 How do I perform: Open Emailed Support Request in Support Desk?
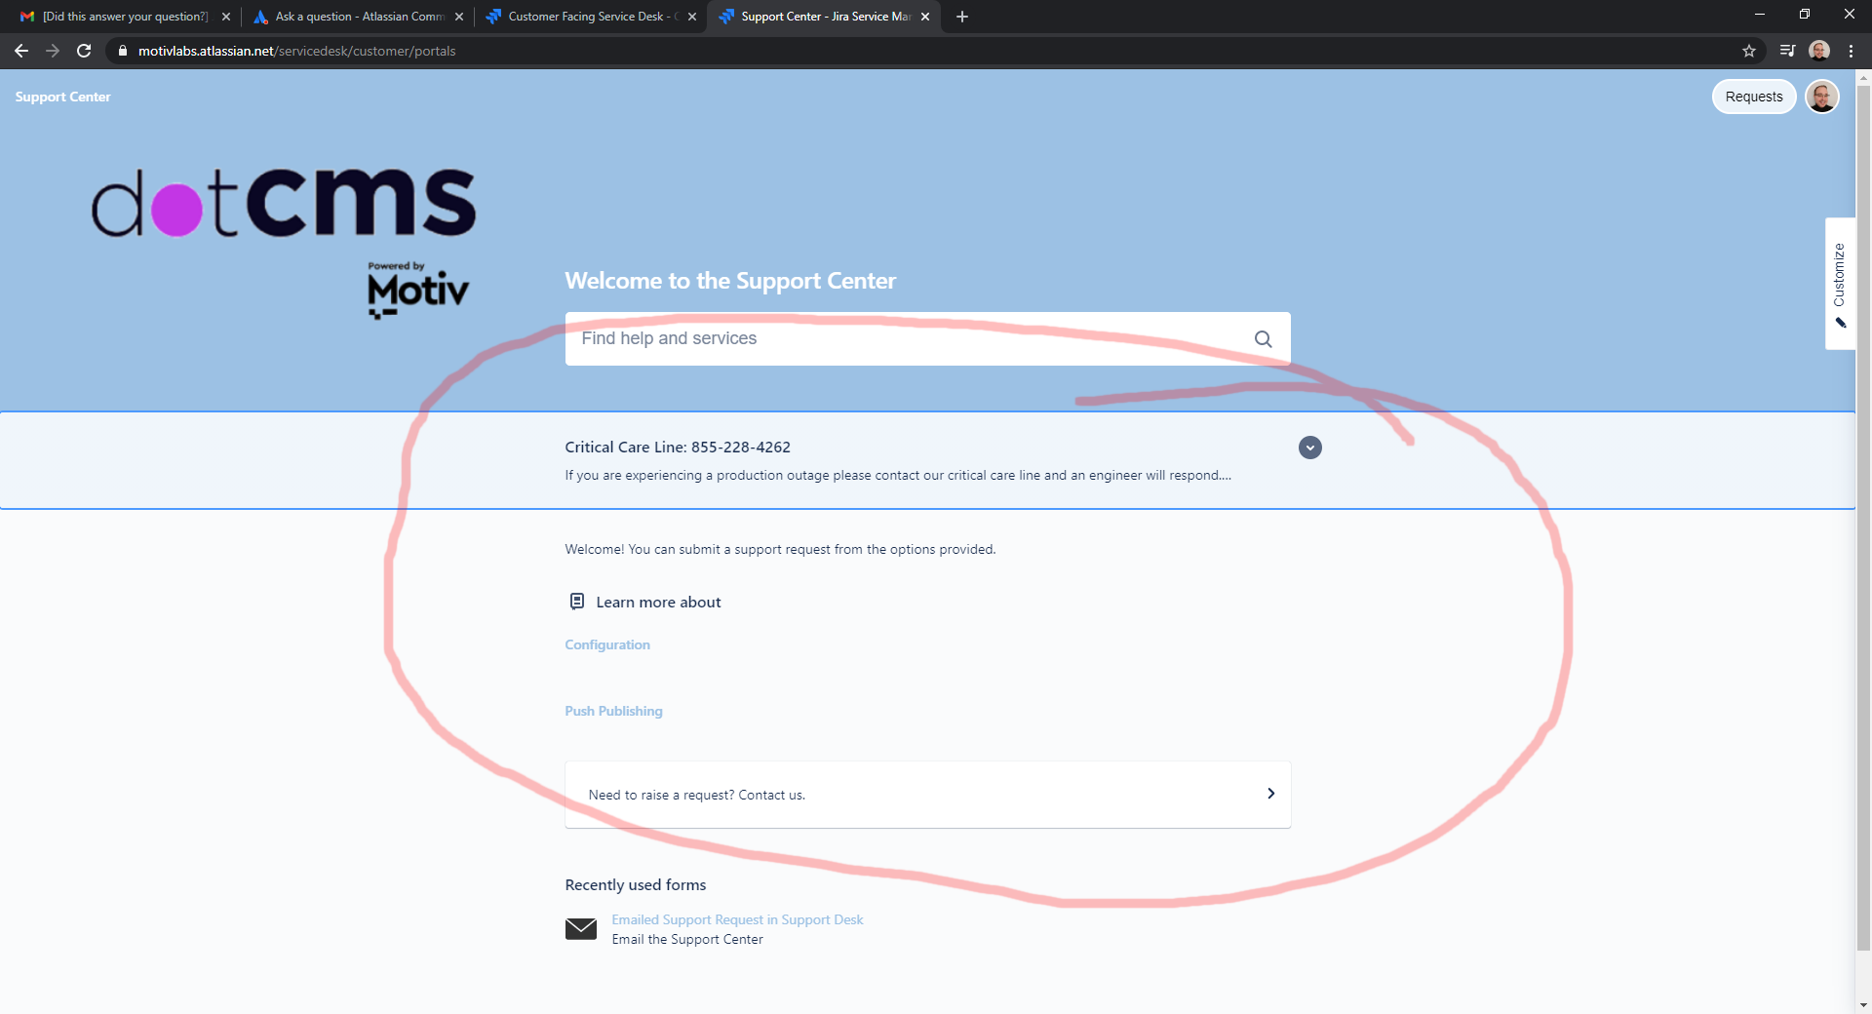737,919
